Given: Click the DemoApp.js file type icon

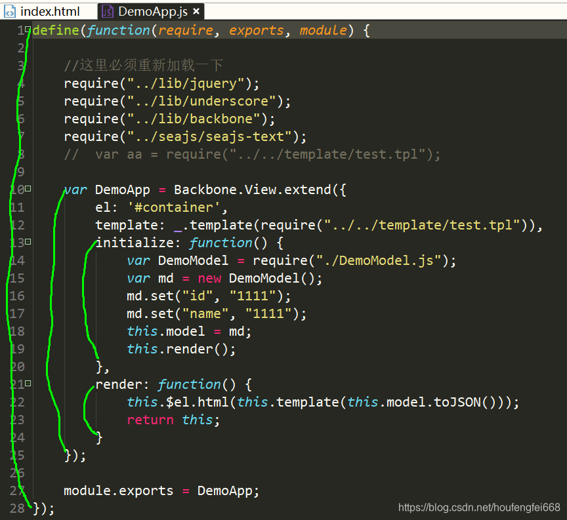Looking at the screenshot, I should [x=108, y=12].
